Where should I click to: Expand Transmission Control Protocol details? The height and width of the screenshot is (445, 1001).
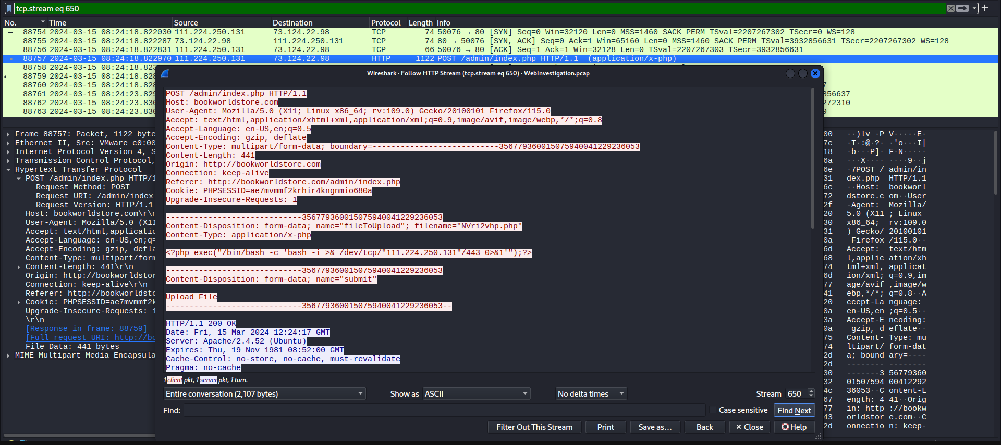(8, 161)
